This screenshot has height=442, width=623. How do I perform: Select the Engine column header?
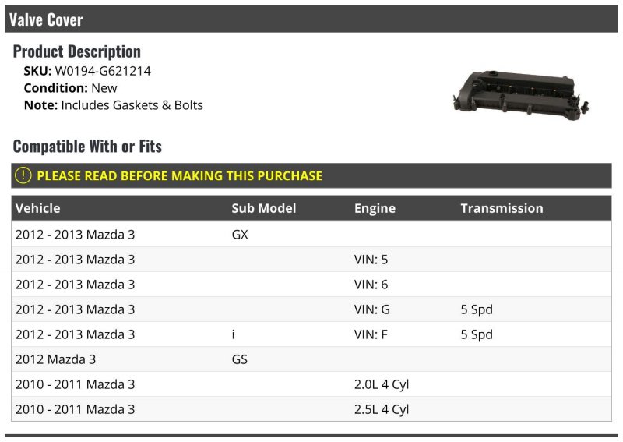pyautogui.click(x=375, y=208)
